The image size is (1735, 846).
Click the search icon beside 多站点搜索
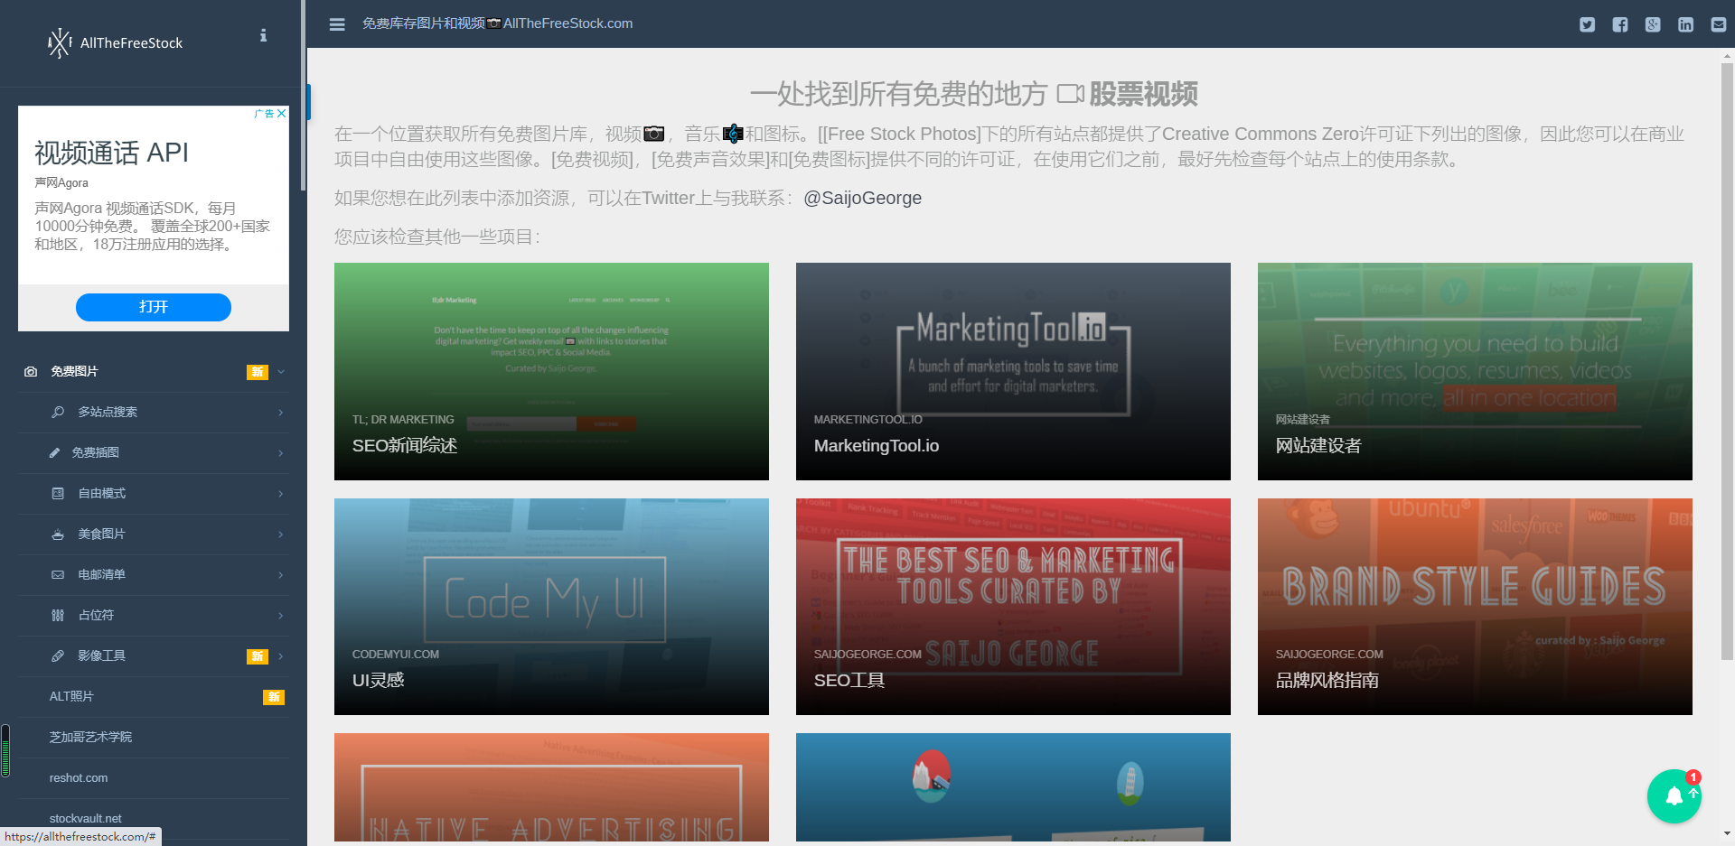[x=58, y=412]
